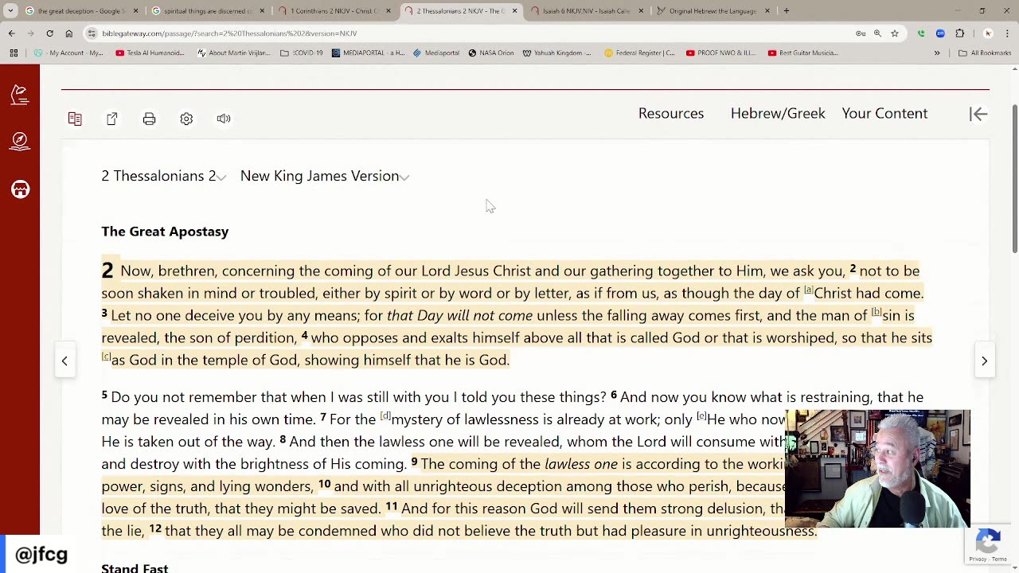
Task: Click 'The Great Apostasy' heading
Action: tap(165, 232)
